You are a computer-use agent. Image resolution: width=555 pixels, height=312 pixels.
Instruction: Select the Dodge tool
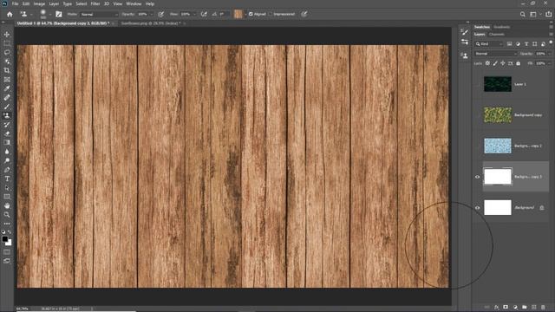pos(7,160)
